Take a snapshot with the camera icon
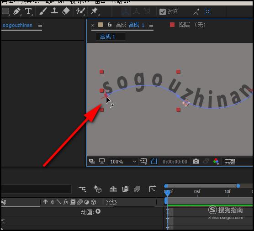The height and width of the screenshot is (231, 254). [196, 161]
